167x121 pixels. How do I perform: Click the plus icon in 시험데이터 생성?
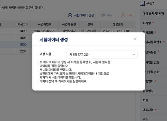pos(70,15)
